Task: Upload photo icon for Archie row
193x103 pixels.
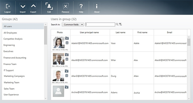Action: tap(67, 87)
